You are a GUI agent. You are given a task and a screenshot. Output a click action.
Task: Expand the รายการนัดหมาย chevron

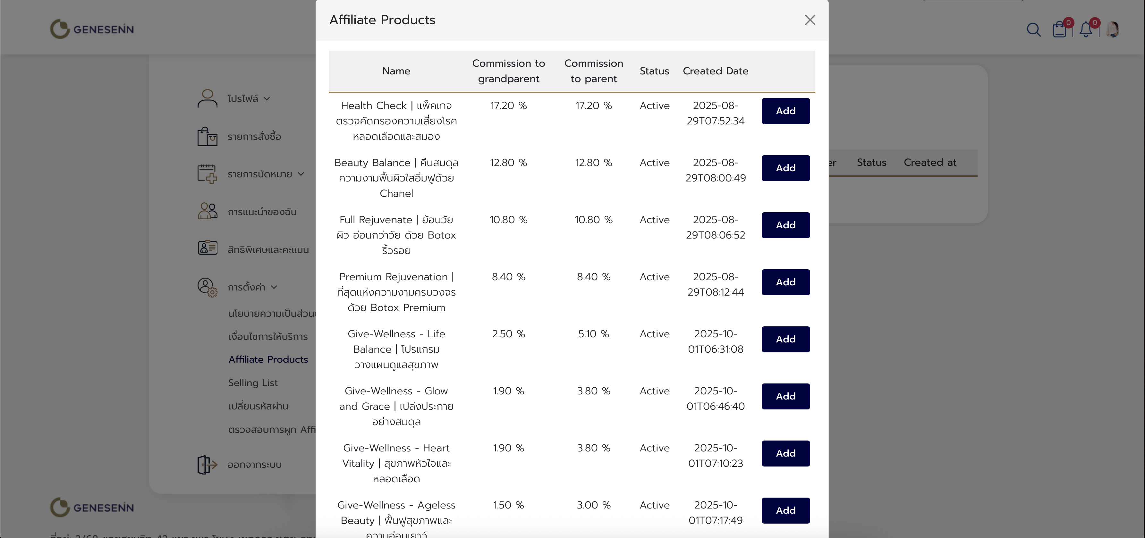point(301,174)
